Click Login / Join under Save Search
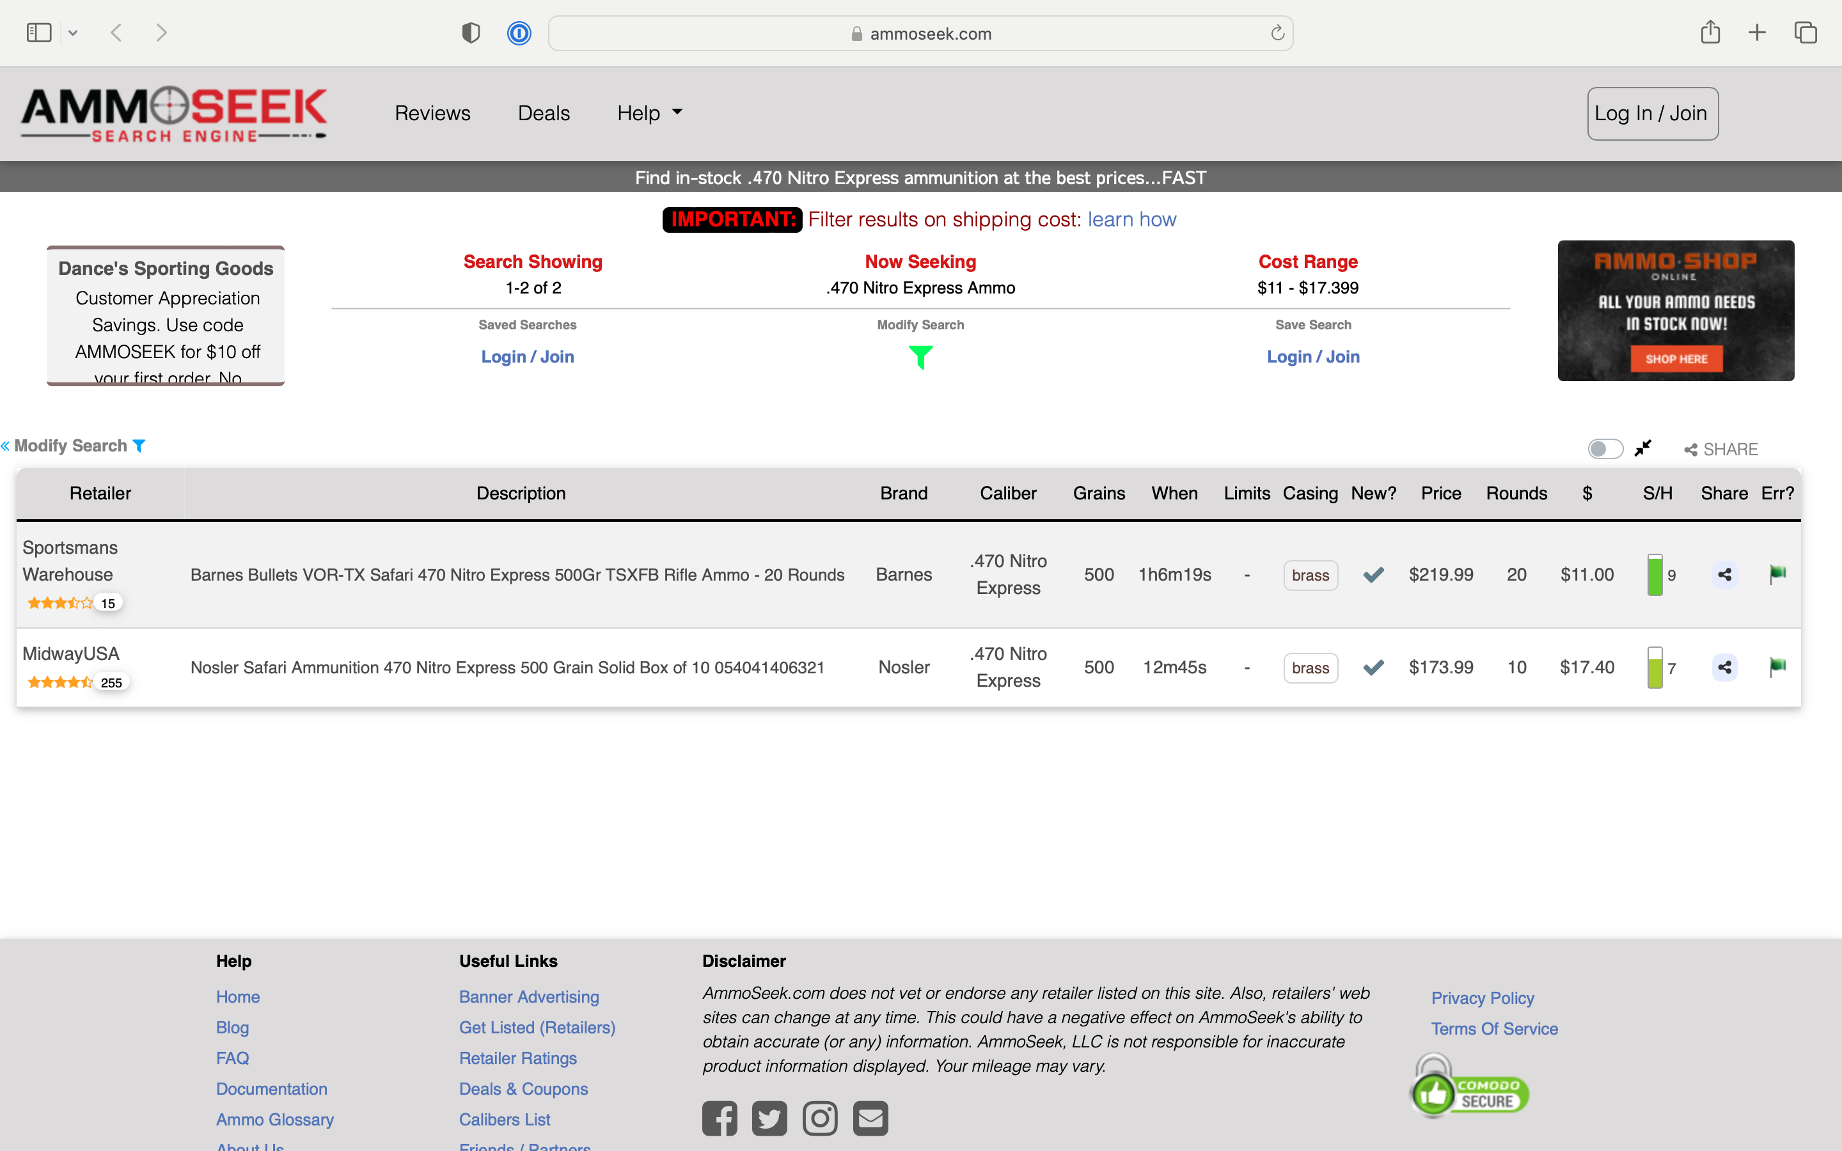 (x=1313, y=356)
